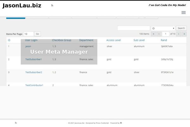Click the '1T3O9b5l4u' Rand value
Image resolution: width=190 pixels, height=127 pixels.
tap(167, 85)
